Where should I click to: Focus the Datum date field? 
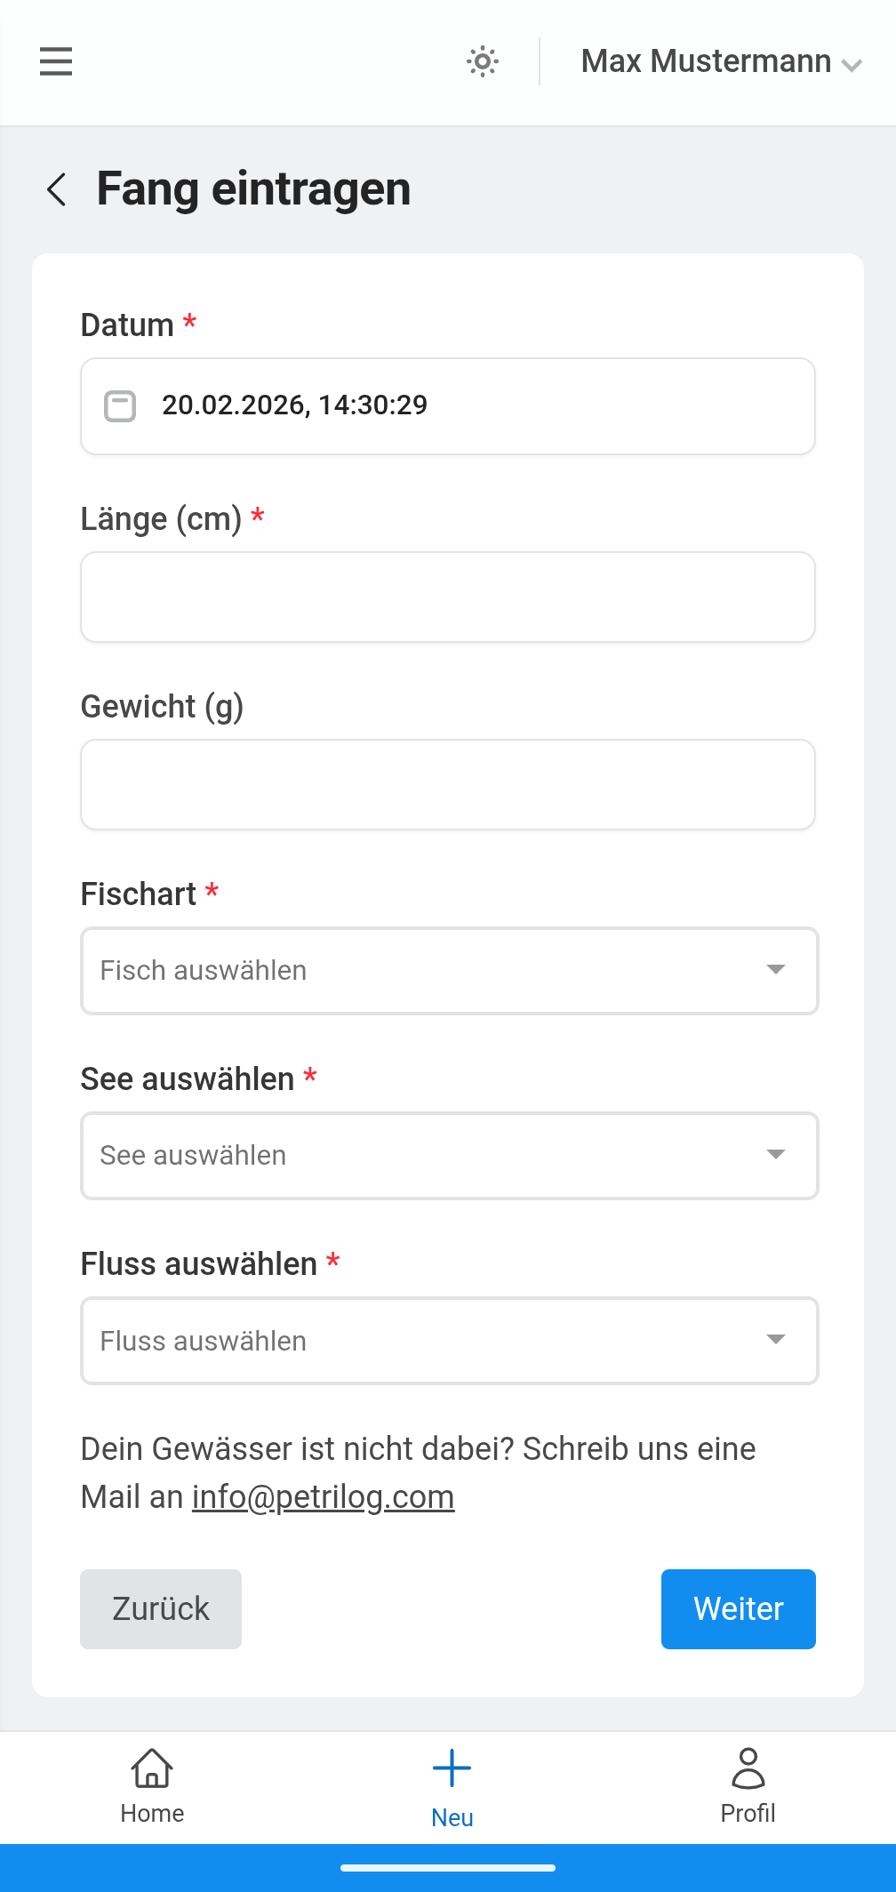480,405
